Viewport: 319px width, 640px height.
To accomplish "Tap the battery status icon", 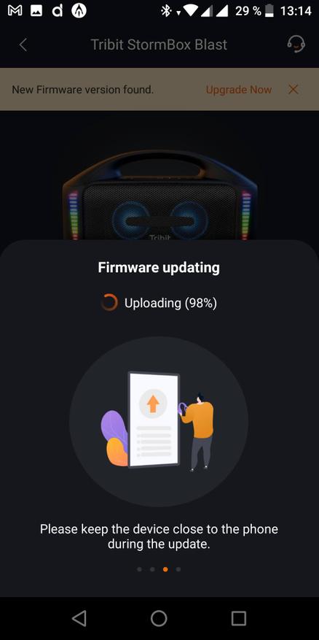I will coord(269,11).
